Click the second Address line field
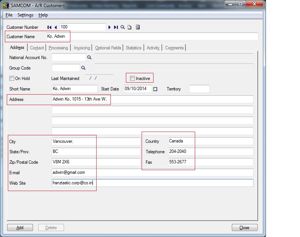 point(152,110)
